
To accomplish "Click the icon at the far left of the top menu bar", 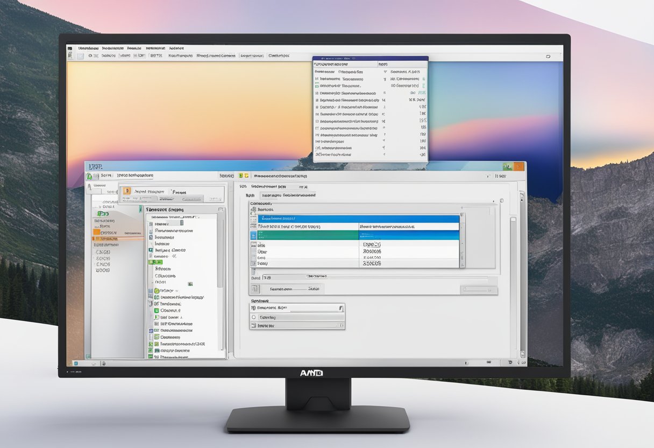I will click(x=70, y=48).
